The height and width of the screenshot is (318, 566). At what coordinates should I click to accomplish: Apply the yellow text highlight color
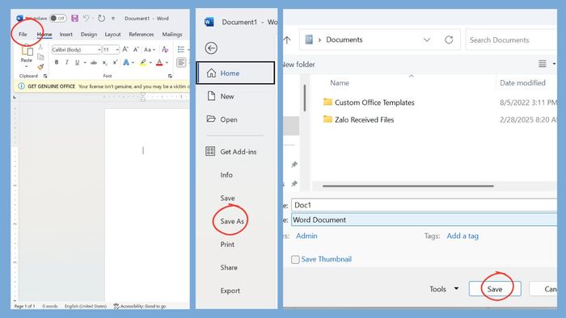pyautogui.click(x=143, y=63)
